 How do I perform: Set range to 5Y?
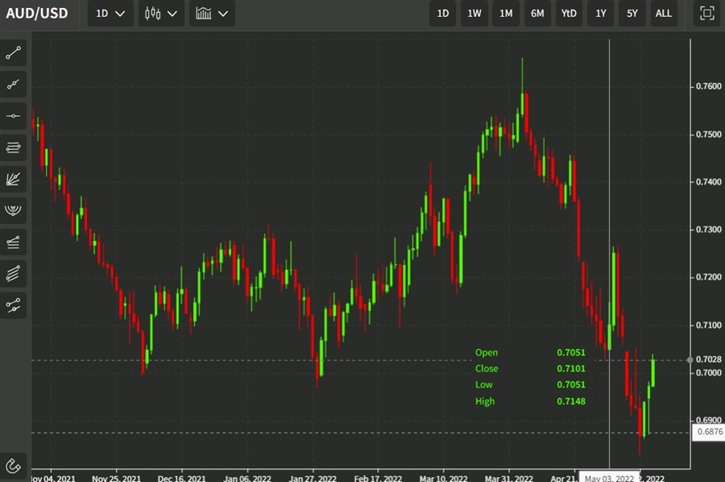click(632, 14)
